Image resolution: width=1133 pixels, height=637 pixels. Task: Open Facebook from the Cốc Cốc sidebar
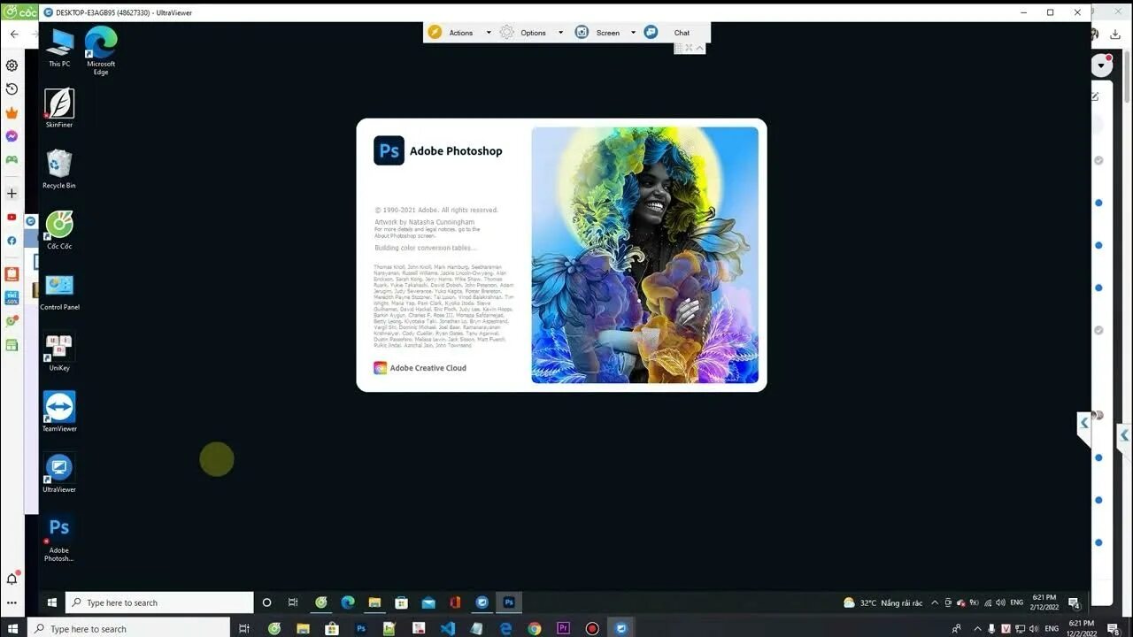tap(12, 241)
